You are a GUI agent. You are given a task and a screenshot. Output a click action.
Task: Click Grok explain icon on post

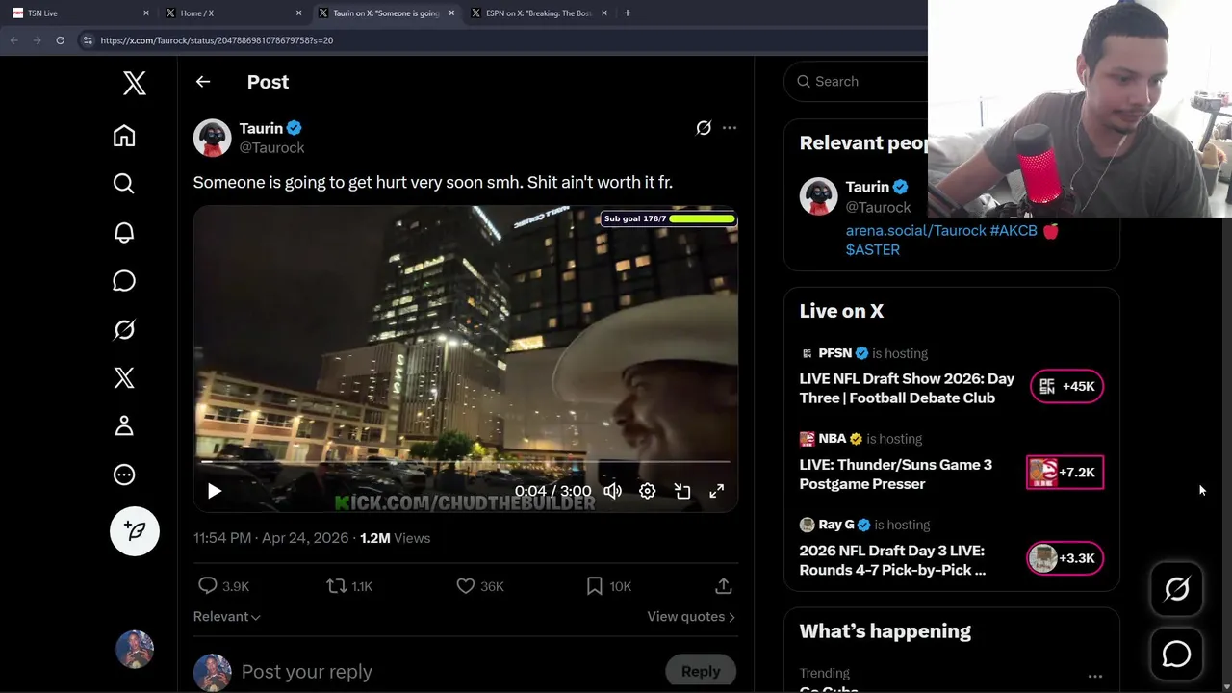(x=704, y=128)
